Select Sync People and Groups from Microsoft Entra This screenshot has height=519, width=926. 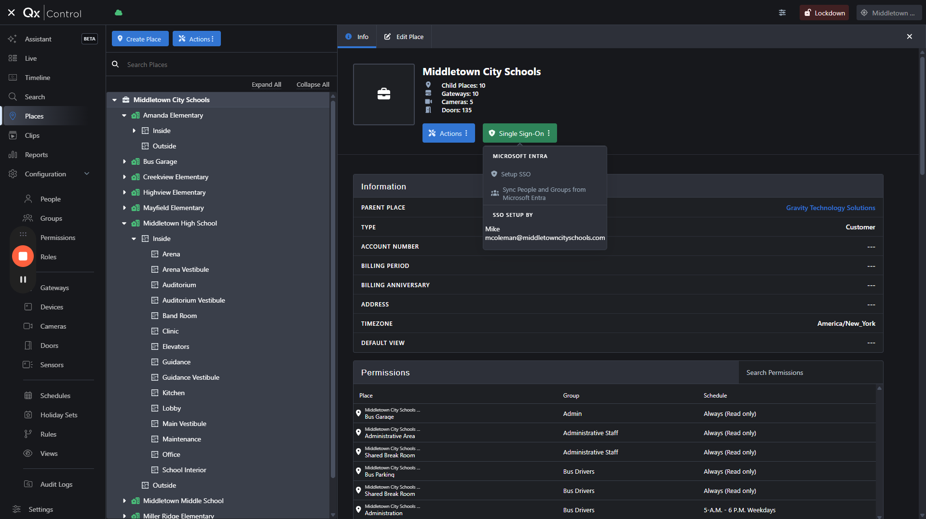545,194
